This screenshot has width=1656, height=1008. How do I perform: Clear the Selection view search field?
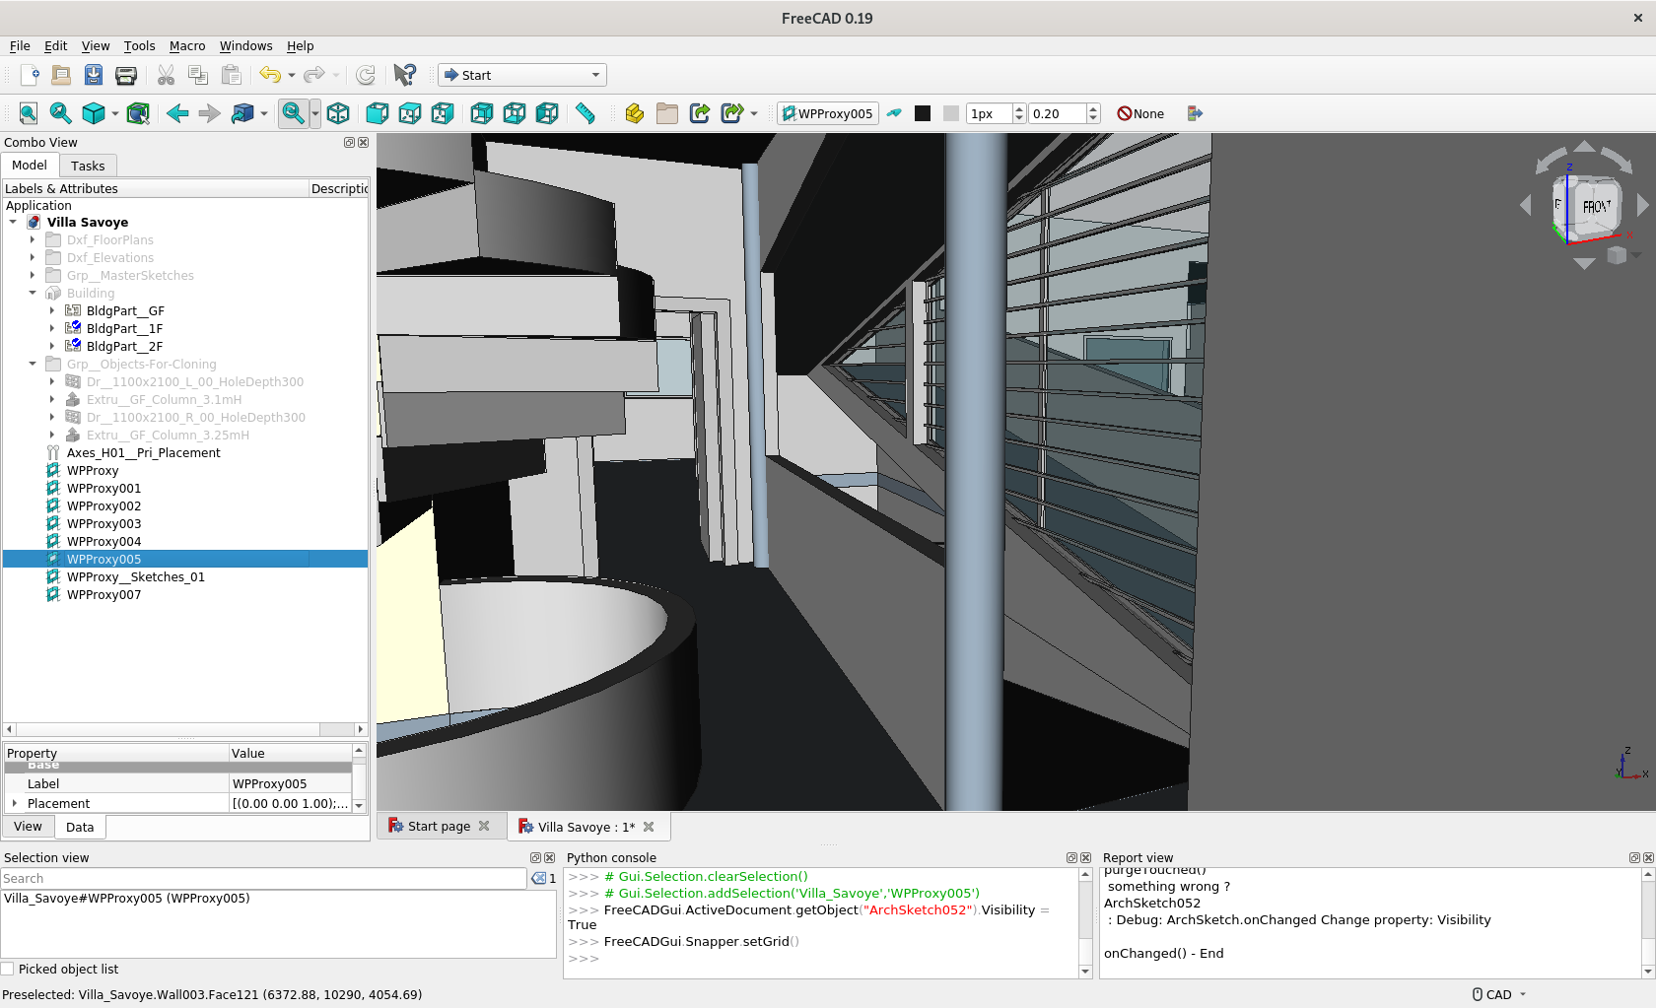point(538,878)
